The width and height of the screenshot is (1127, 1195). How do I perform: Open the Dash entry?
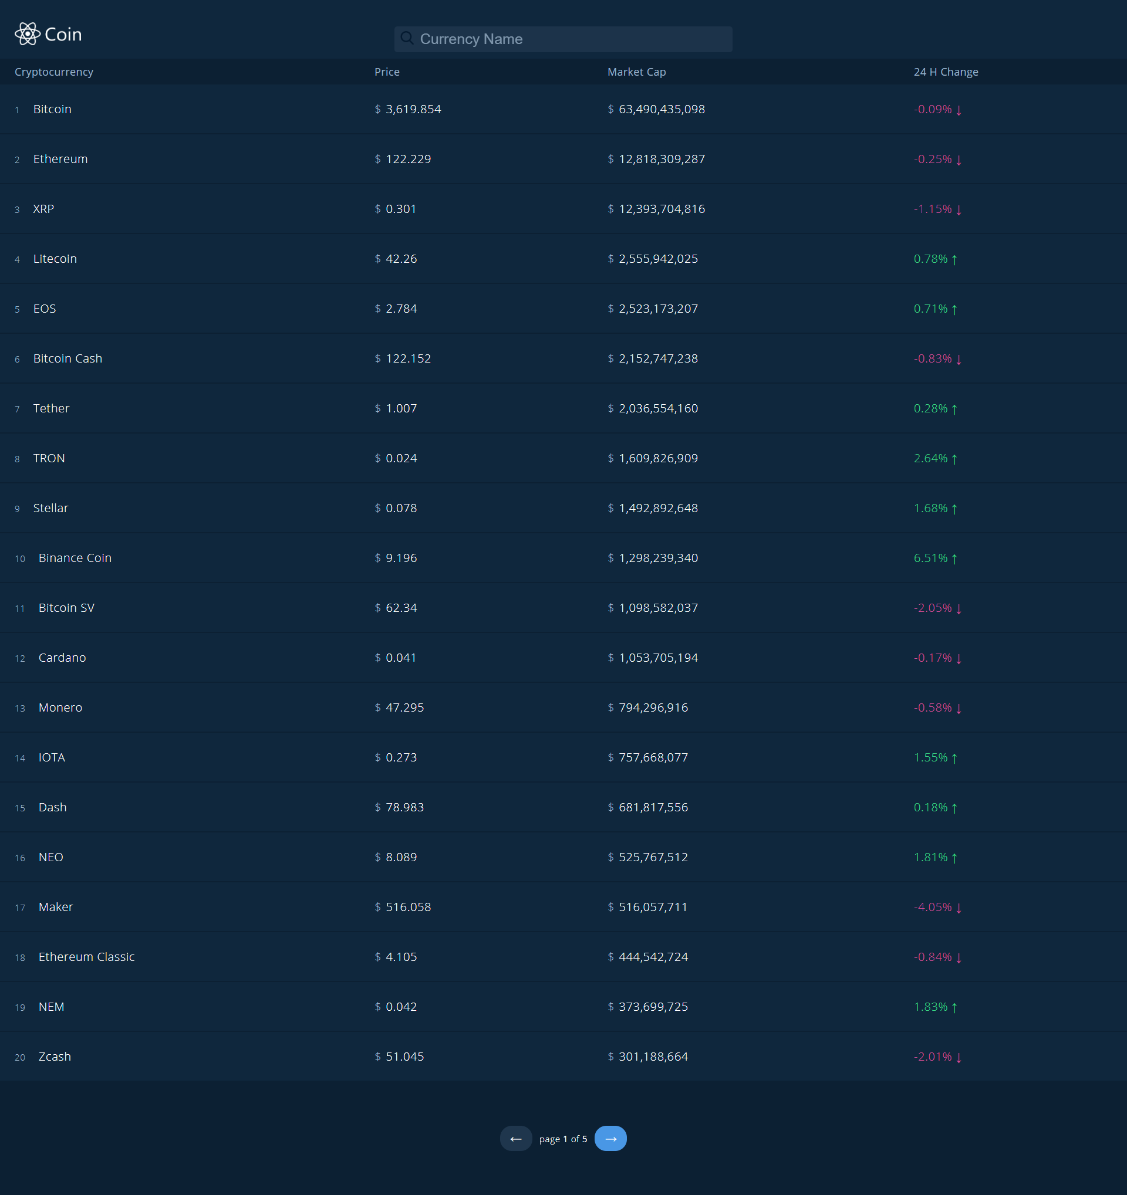(x=52, y=807)
